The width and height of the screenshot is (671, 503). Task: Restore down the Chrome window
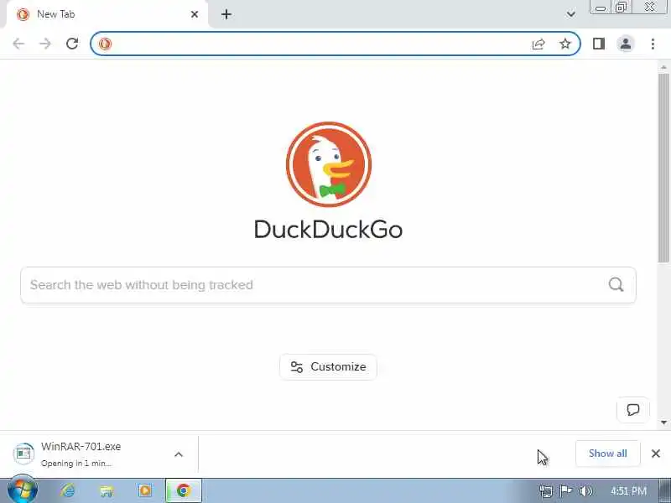621,8
